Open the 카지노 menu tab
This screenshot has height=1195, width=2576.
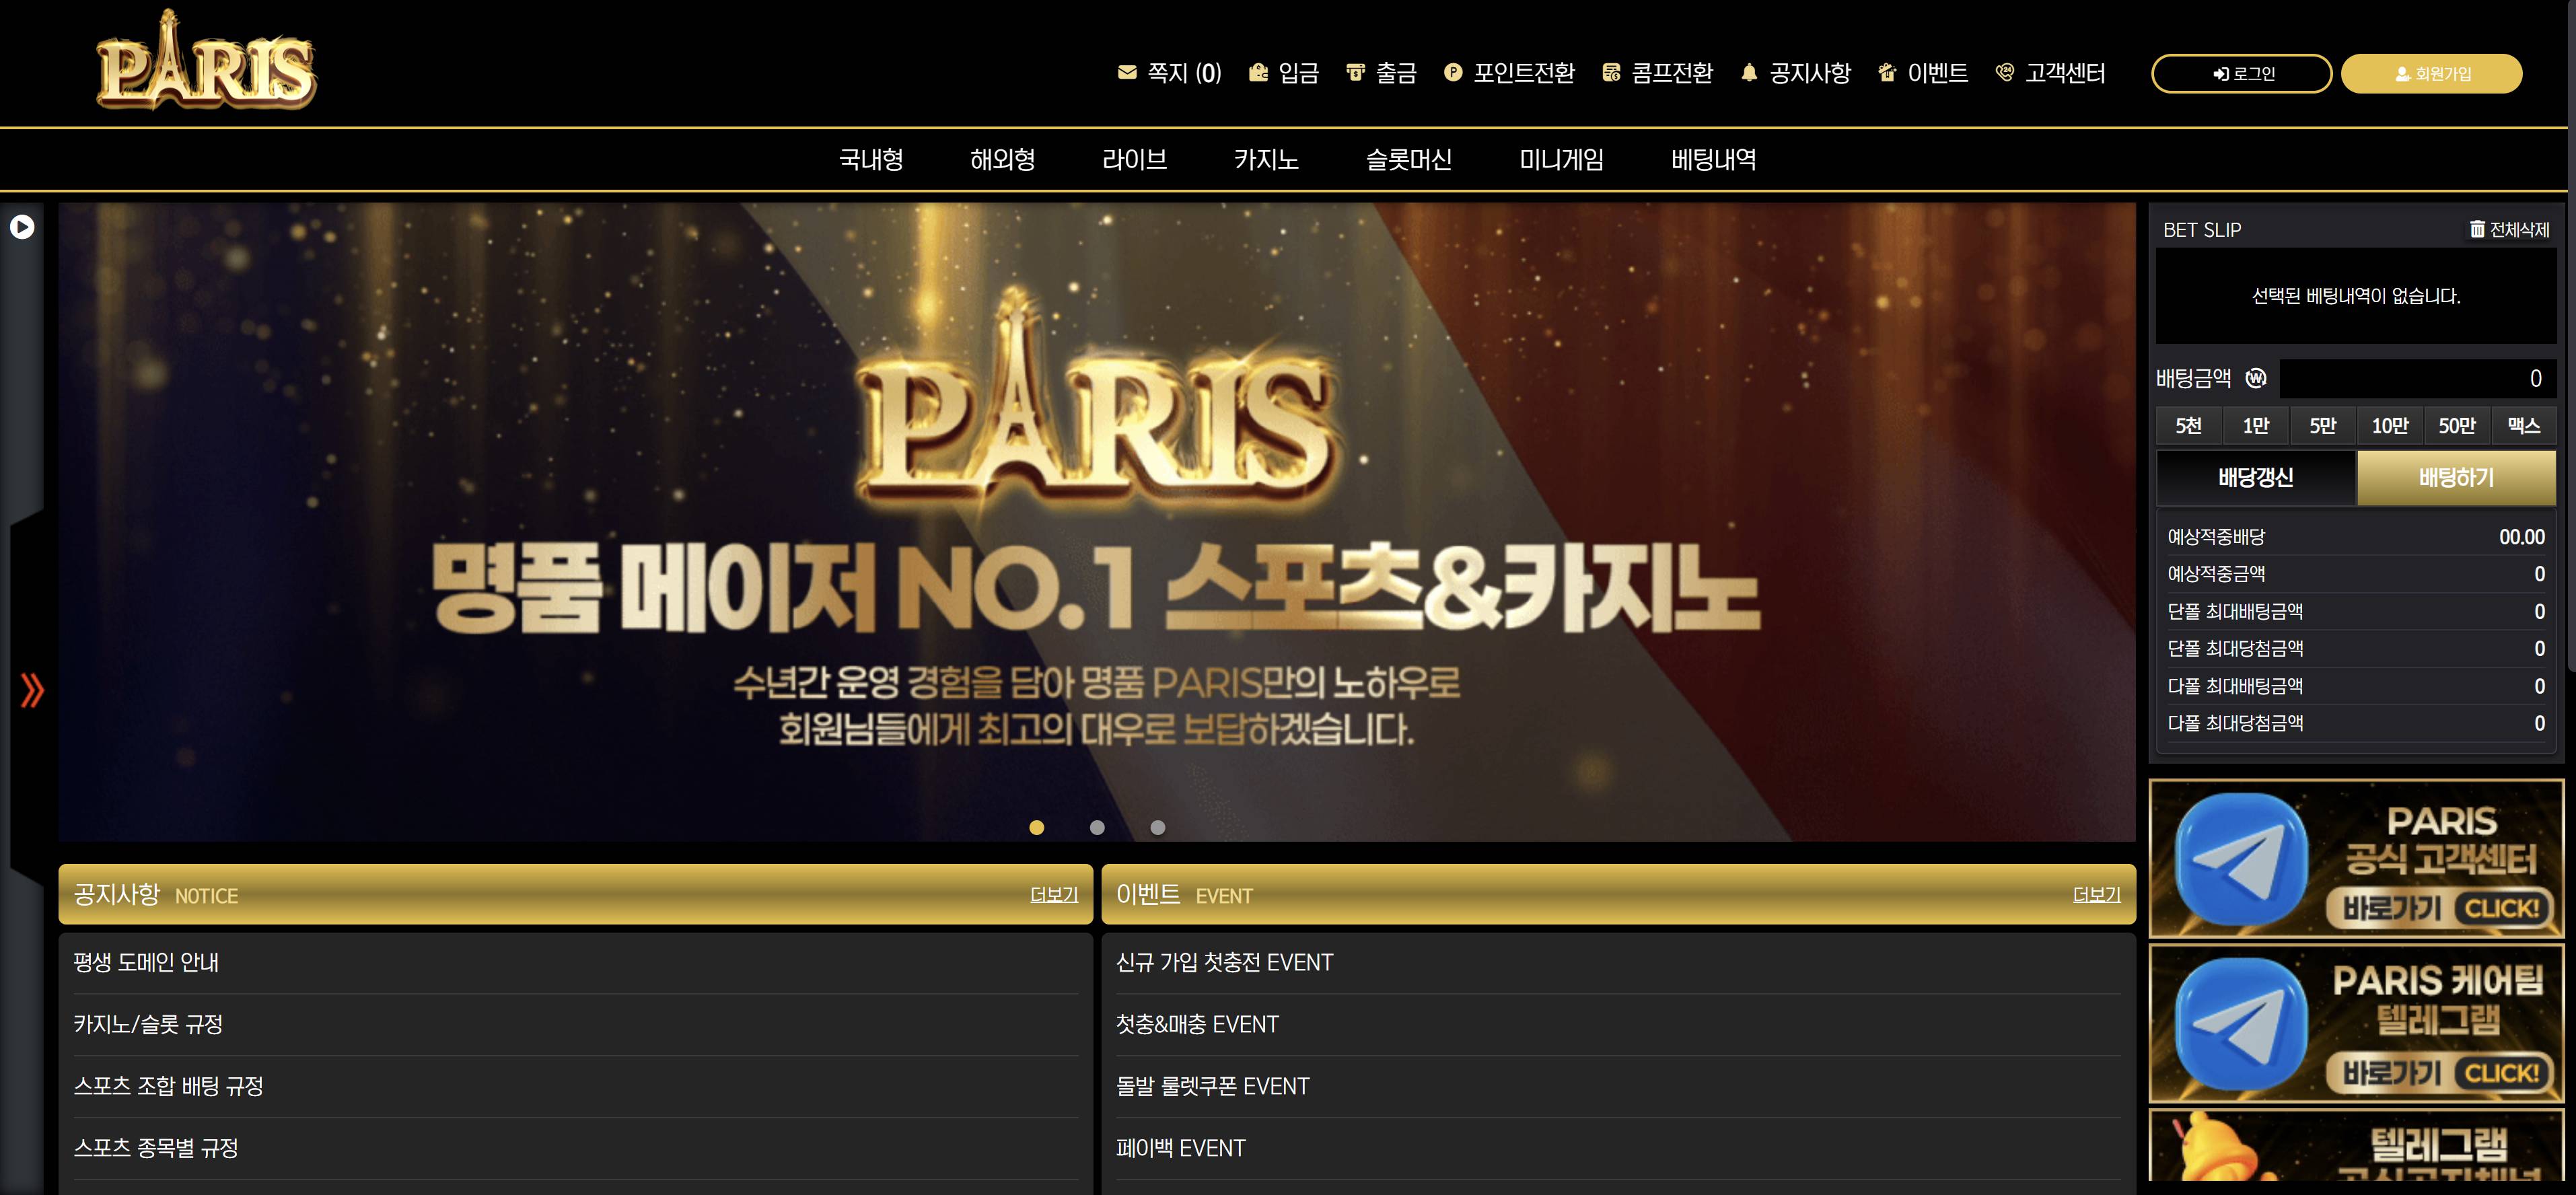click(x=1266, y=160)
